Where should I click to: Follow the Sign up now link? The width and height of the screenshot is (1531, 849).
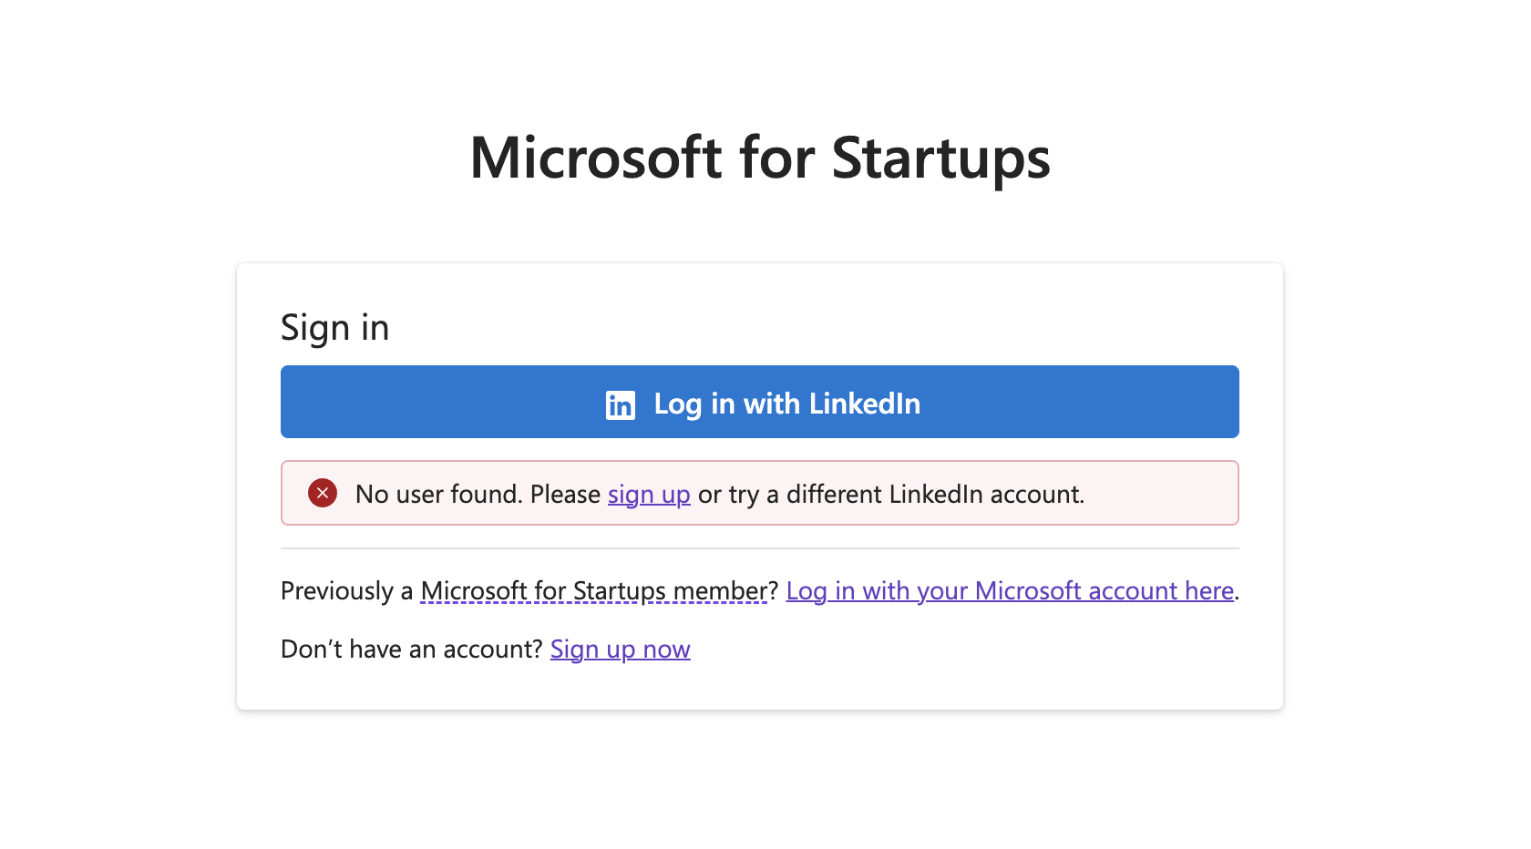[621, 649]
